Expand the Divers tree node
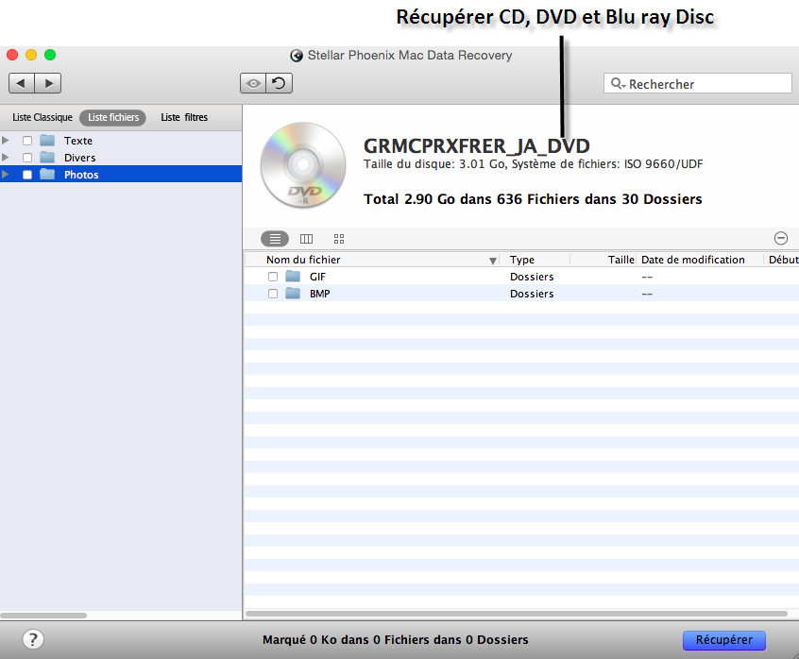799x659 pixels. click(6, 157)
